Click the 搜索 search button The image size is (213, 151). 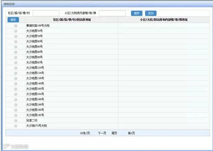(x=137, y=13)
